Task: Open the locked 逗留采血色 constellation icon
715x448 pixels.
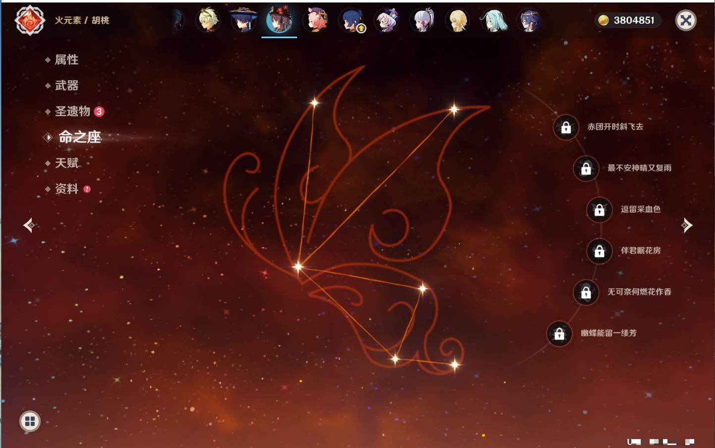Action: coord(600,209)
